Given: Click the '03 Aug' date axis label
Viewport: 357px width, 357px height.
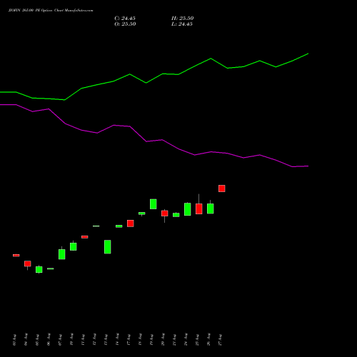Looking at the screenshot, I should coord(15,340).
